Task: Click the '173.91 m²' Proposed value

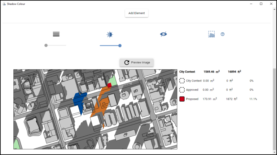Action: coord(210,99)
